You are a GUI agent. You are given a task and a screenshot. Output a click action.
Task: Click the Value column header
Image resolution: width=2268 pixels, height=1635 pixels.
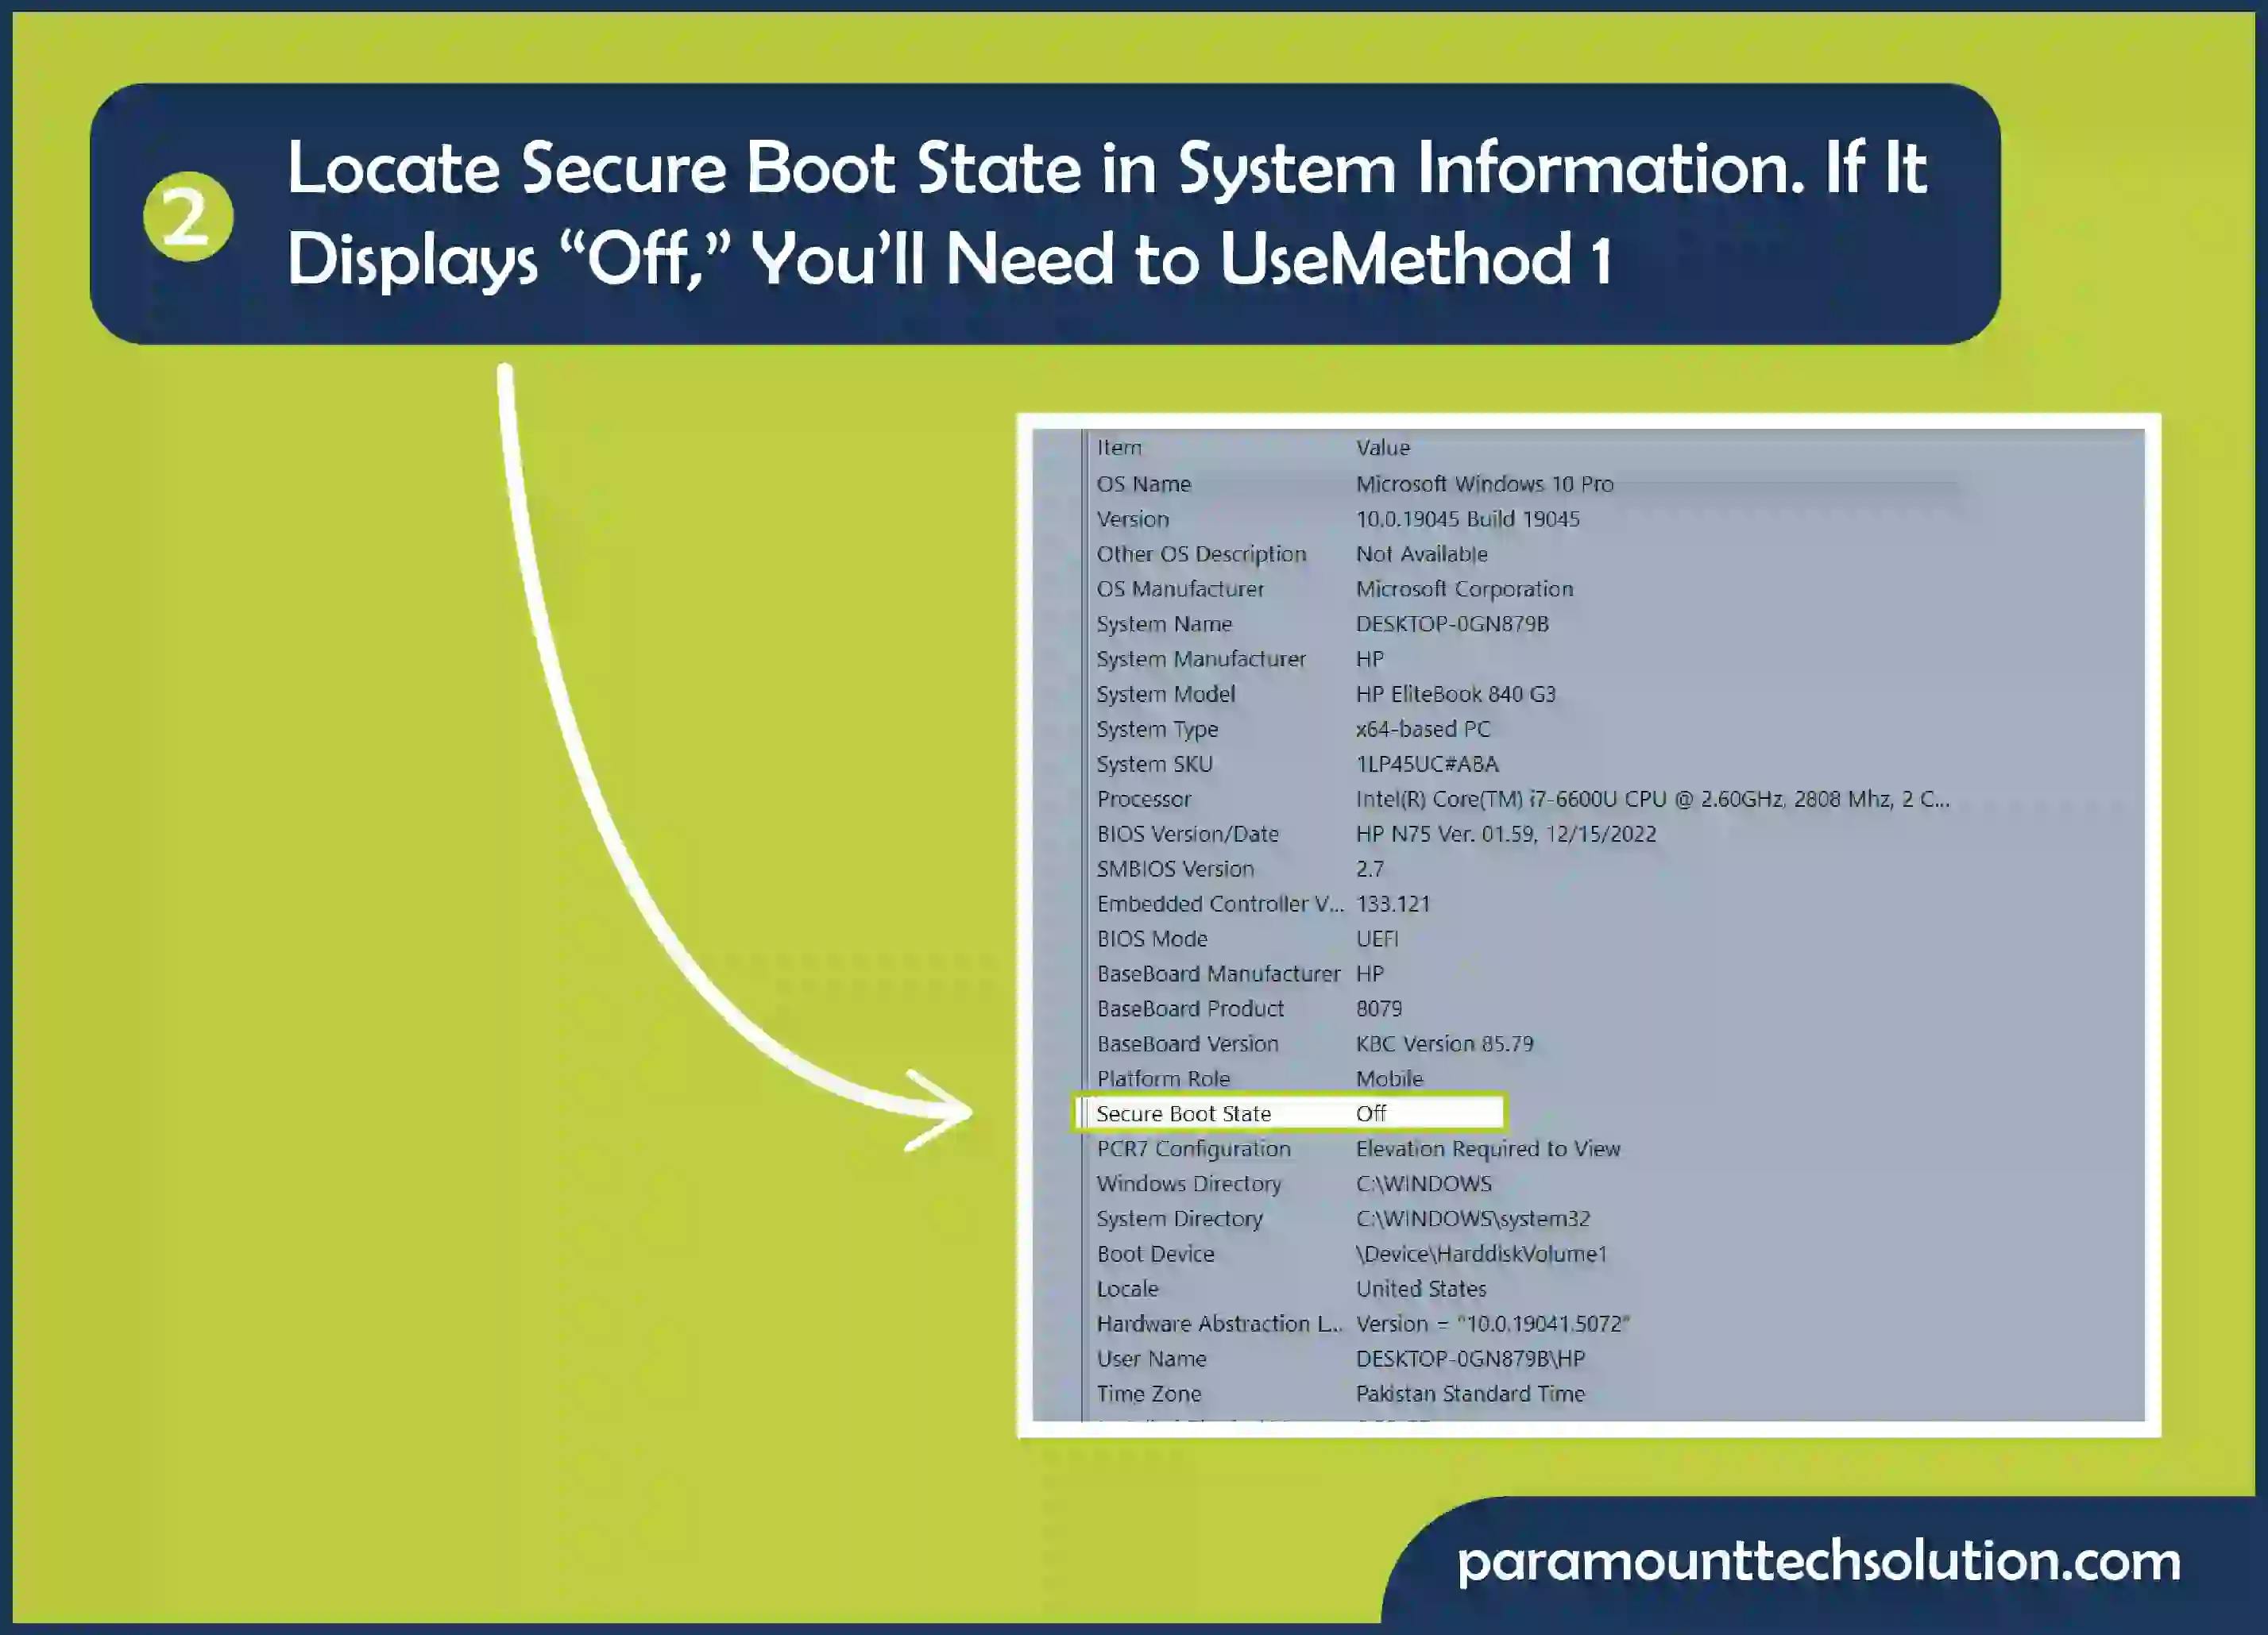(x=1382, y=448)
